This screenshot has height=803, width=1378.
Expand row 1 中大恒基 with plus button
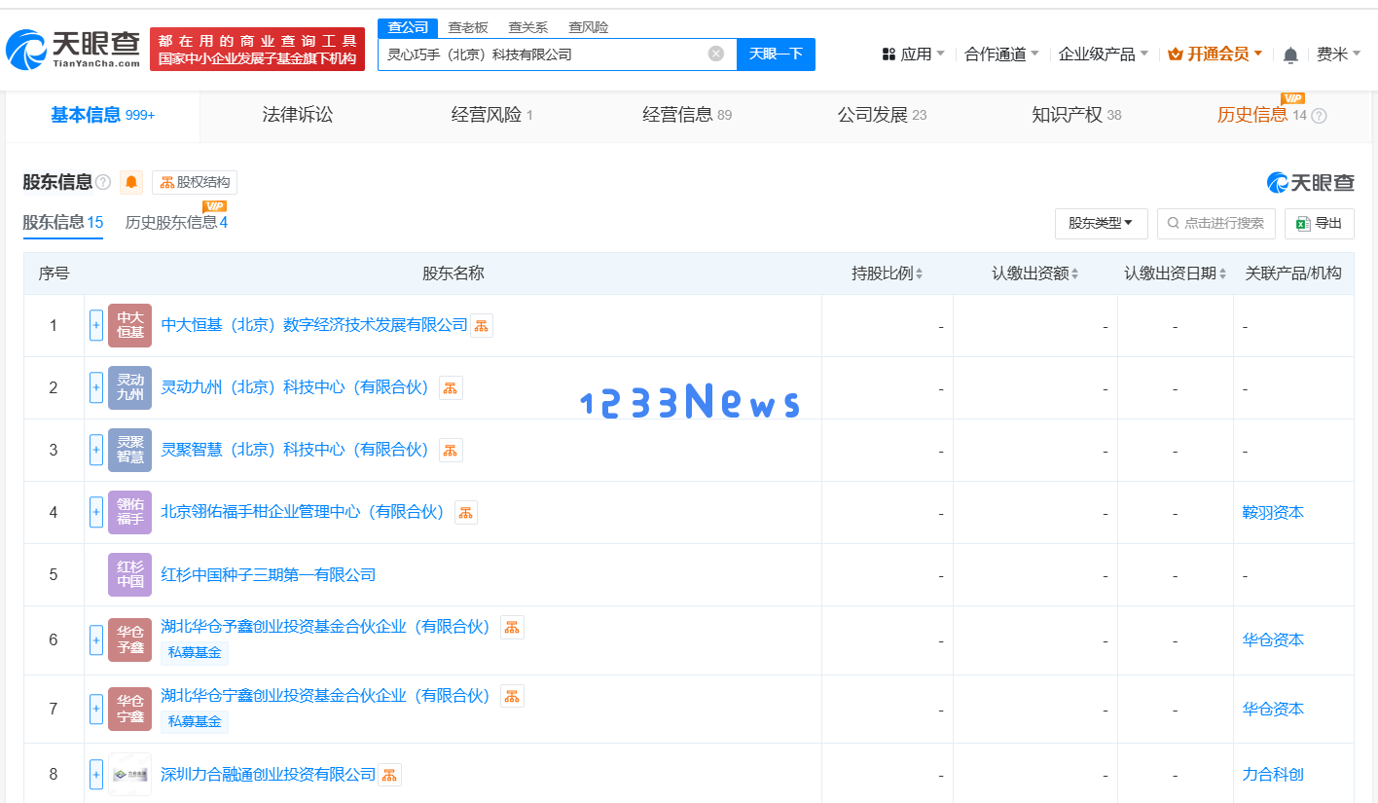(x=96, y=325)
